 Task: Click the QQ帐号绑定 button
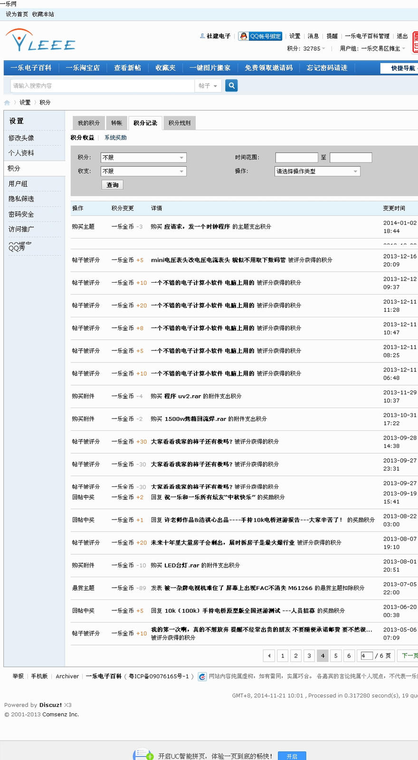point(260,36)
